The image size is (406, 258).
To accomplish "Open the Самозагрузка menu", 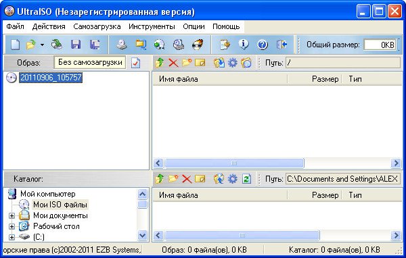I will click(x=97, y=26).
